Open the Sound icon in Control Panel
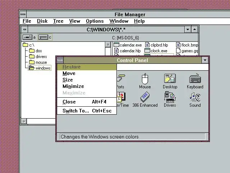The height and width of the screenshot is (173, 230). [195, 99]
